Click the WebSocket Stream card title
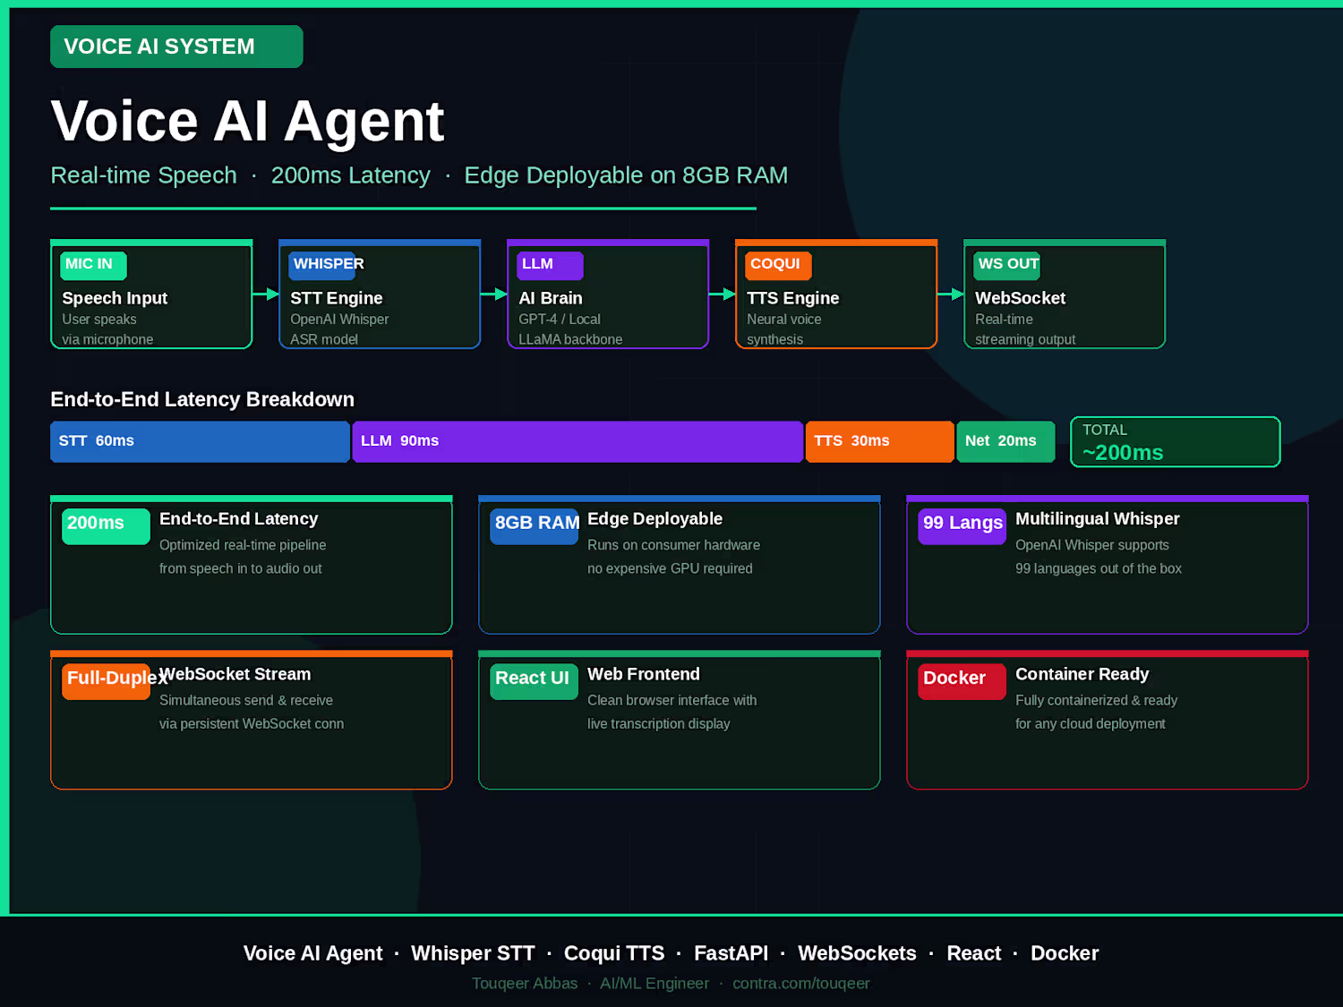Screen dimensions: 1343x1007 [x=235, y=674]
